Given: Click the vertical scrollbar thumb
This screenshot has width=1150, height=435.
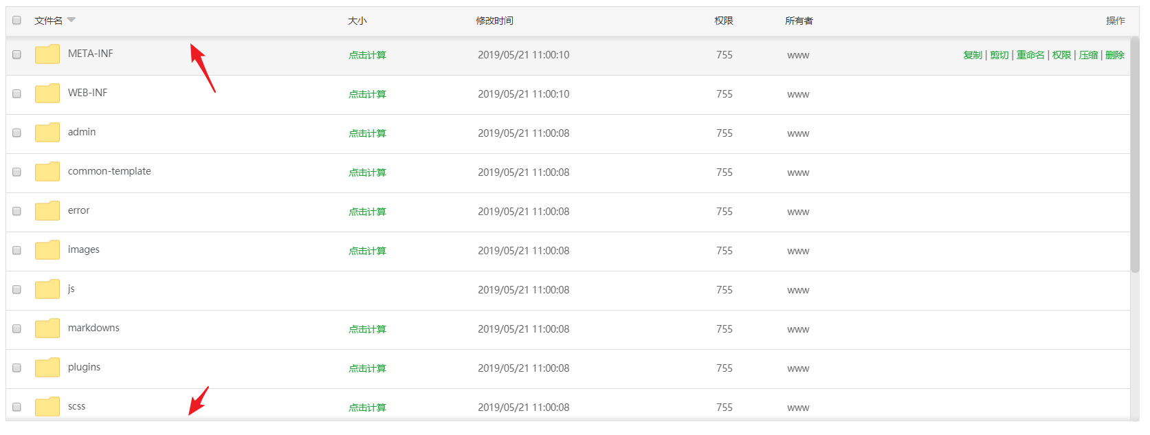Looking at the screenshot, I should 1134,155.
